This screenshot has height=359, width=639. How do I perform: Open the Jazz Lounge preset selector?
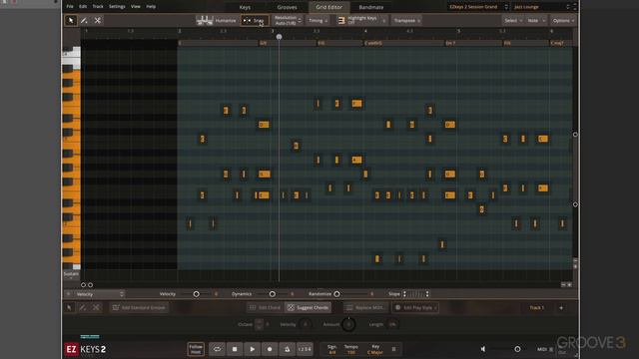click(541, 7)
